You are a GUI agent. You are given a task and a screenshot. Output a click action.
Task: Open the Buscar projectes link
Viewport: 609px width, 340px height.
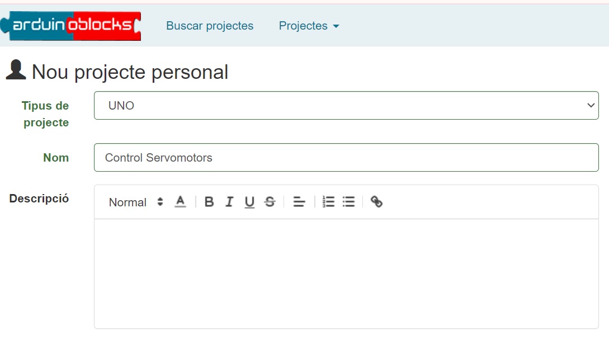[210, 26]
